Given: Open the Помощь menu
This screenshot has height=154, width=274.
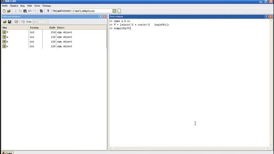Looking at the screenshot, I should (47, 6).
